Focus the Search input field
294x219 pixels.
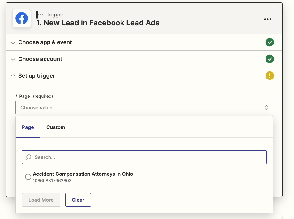[x=144, y=157]
